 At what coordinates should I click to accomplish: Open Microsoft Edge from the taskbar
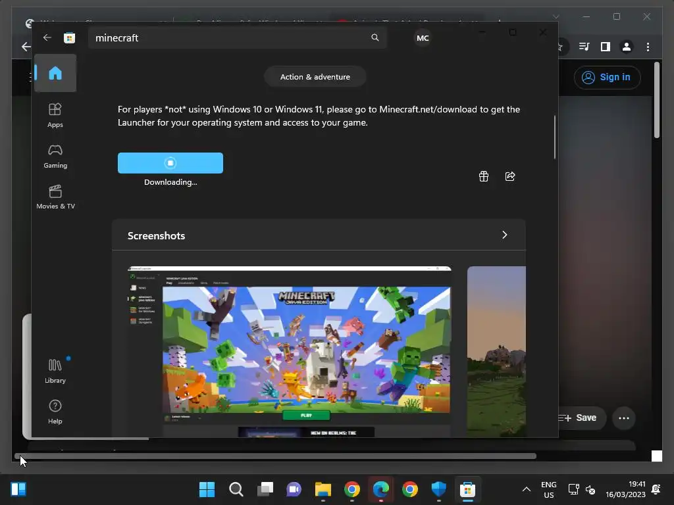tap(381, 489)
